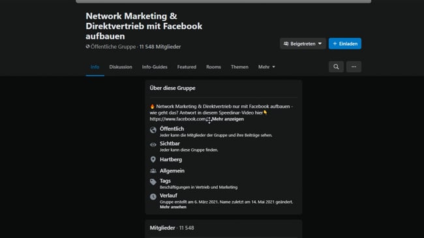Expand the Mehr tab dropdown
Screen dimensions: 424x238
coord(266,67)
